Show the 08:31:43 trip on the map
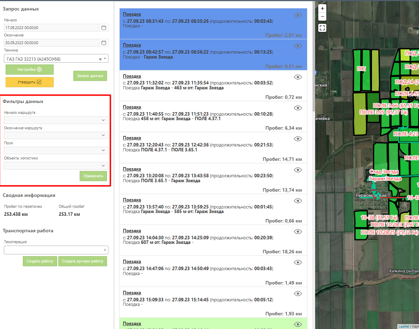Image resolution: width=419 pixels, height=329 pixels. pyautogui.click(x=298, y=15)
